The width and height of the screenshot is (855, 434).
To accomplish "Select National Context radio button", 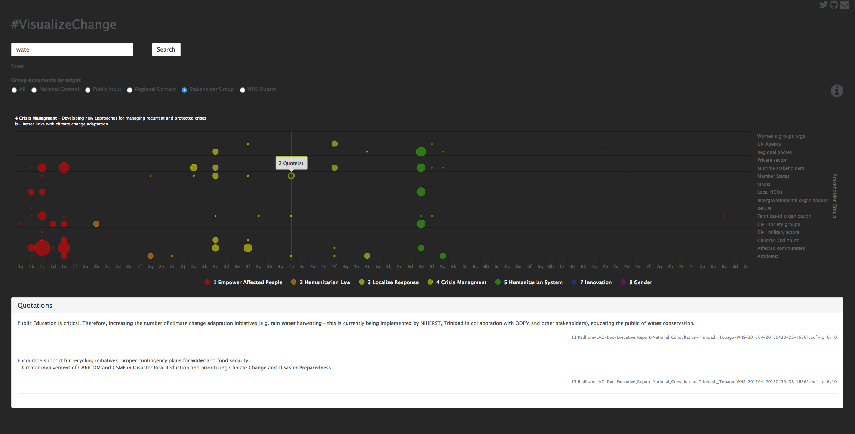I will coord(34,90).
